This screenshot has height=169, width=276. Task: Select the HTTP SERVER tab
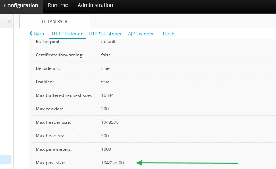tap(54, 21)
